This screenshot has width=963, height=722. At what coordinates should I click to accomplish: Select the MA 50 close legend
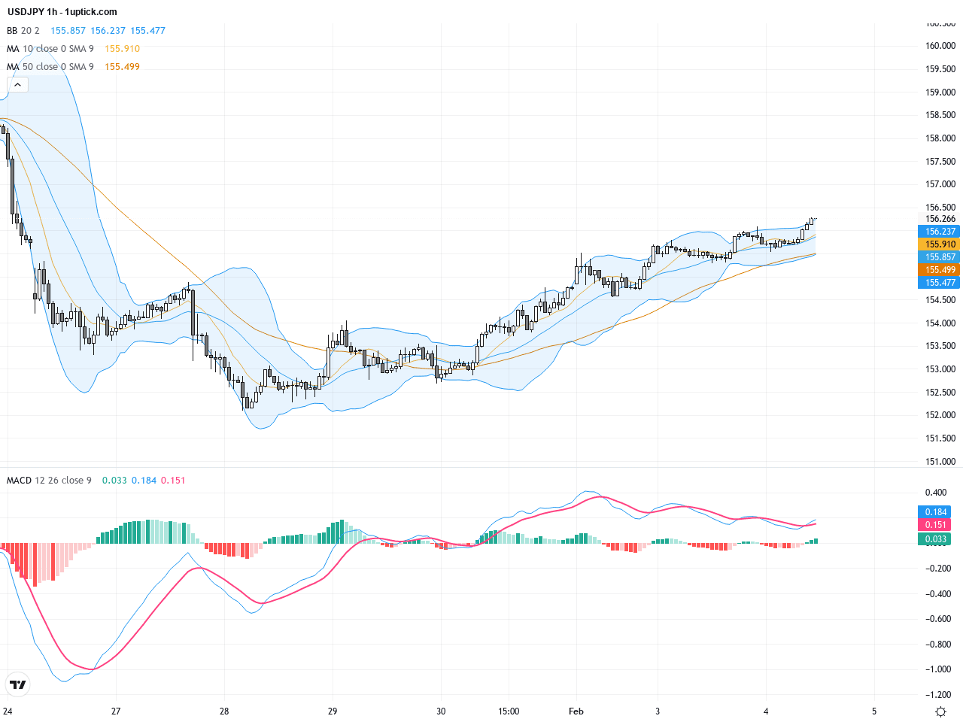tap(50, 67)
